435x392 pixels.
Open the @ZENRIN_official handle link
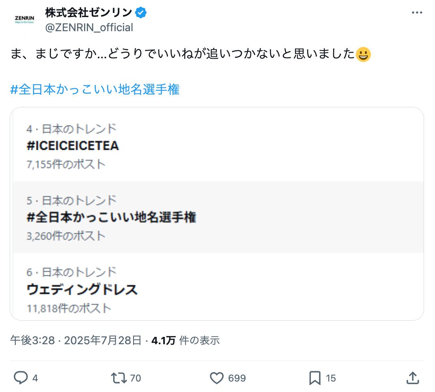(89, 28)
